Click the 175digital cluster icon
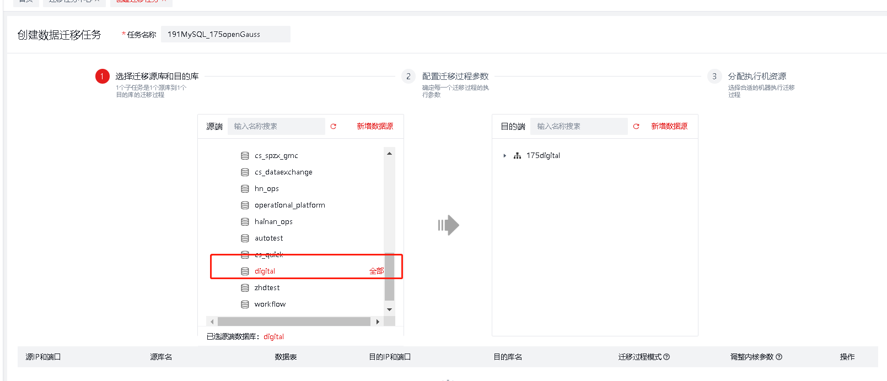Image resolution: width=887 pixels, height=381 pixels. tap(517, 156)
